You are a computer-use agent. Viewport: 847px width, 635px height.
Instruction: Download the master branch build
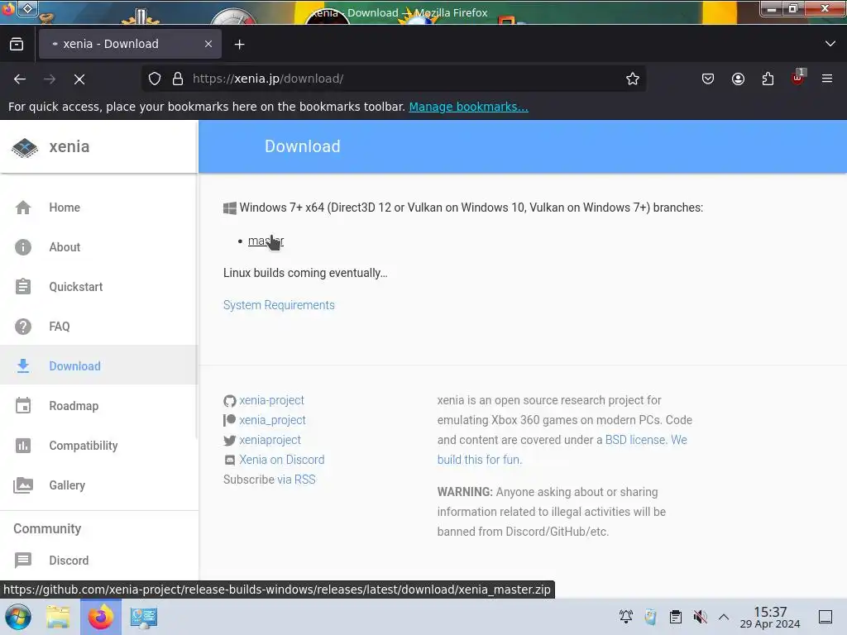(x=266, y=241)
